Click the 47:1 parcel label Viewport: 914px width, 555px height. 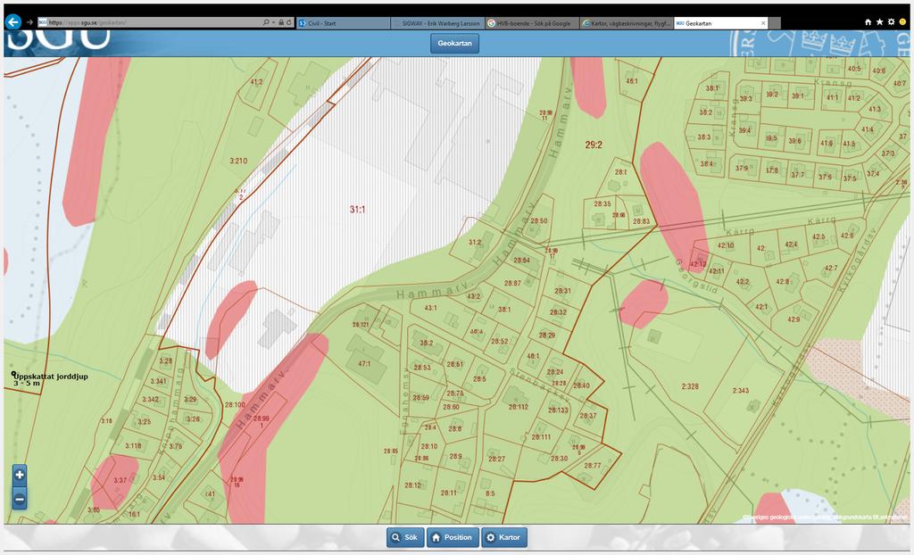point(364,363)
